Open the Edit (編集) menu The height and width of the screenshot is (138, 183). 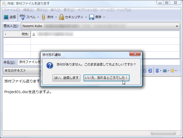point(28,10)
